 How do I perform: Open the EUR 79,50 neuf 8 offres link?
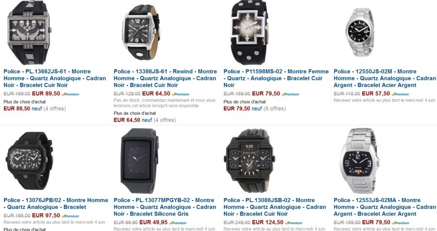(254, 108)
